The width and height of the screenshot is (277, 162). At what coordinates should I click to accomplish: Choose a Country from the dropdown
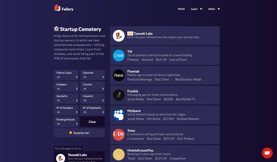coord(93,87)
